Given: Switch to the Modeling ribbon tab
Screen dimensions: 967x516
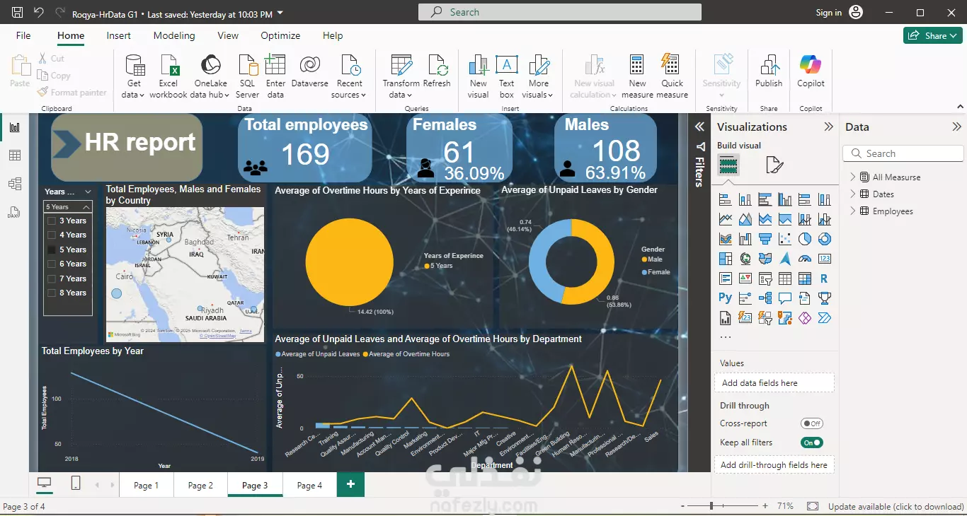Looking at the screenshot, I should click(174, 35).
